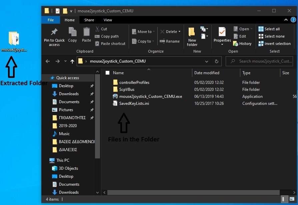View file History
Viewport: 298px width, 205px height.
coord(242,44)
